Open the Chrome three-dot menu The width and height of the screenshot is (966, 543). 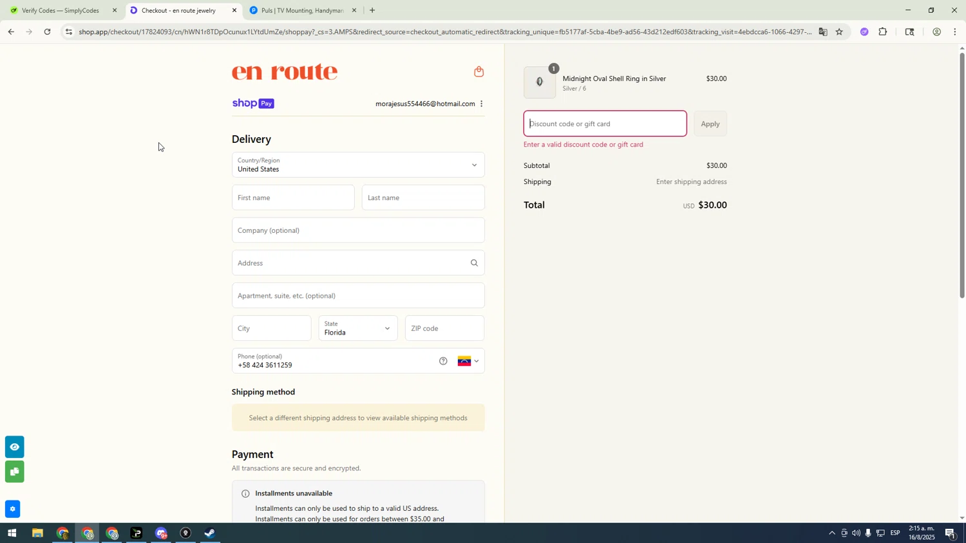pyautogui.click(x=955, y=32)
